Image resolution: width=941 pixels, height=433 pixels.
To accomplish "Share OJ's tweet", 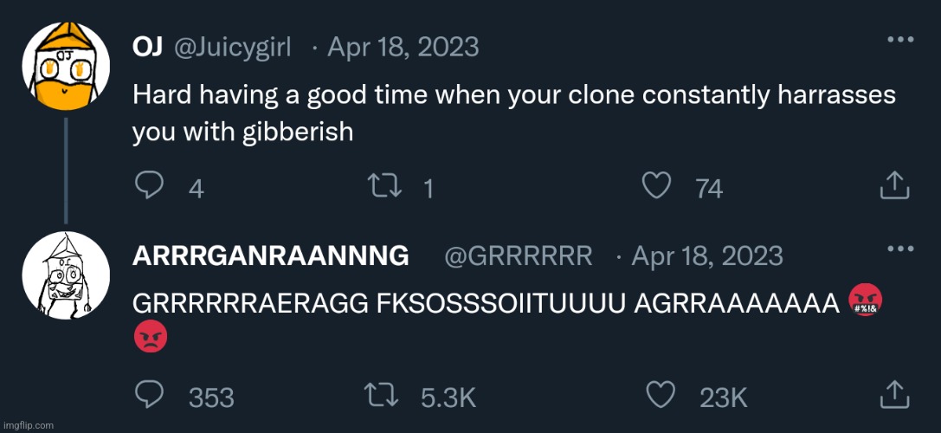I will (894, 184).
